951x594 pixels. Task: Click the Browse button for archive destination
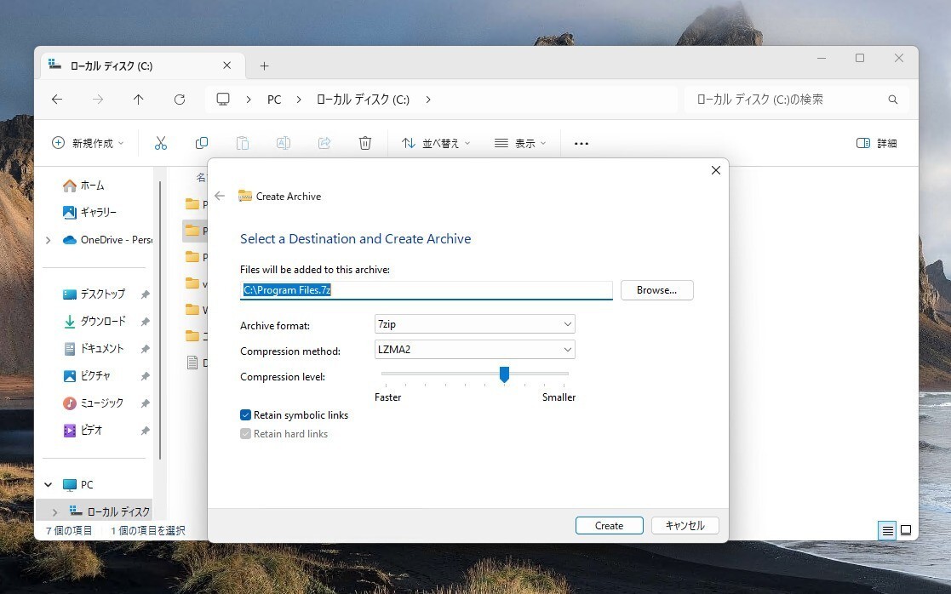pos(656,289)
